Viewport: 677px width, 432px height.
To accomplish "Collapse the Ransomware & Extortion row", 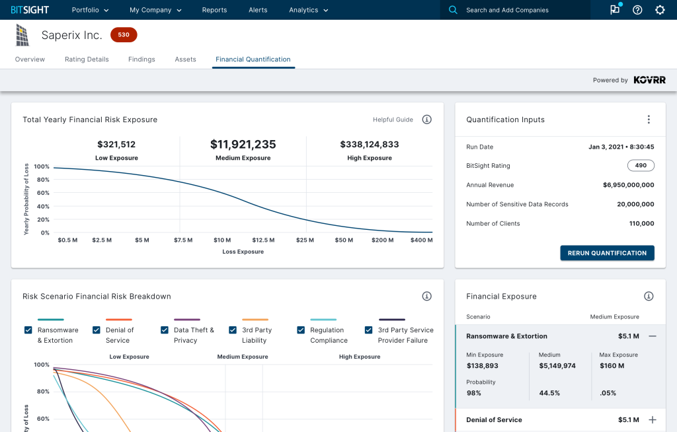I will click(653, 336).
